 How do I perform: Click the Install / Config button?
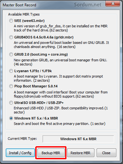[x=20, y=153]
